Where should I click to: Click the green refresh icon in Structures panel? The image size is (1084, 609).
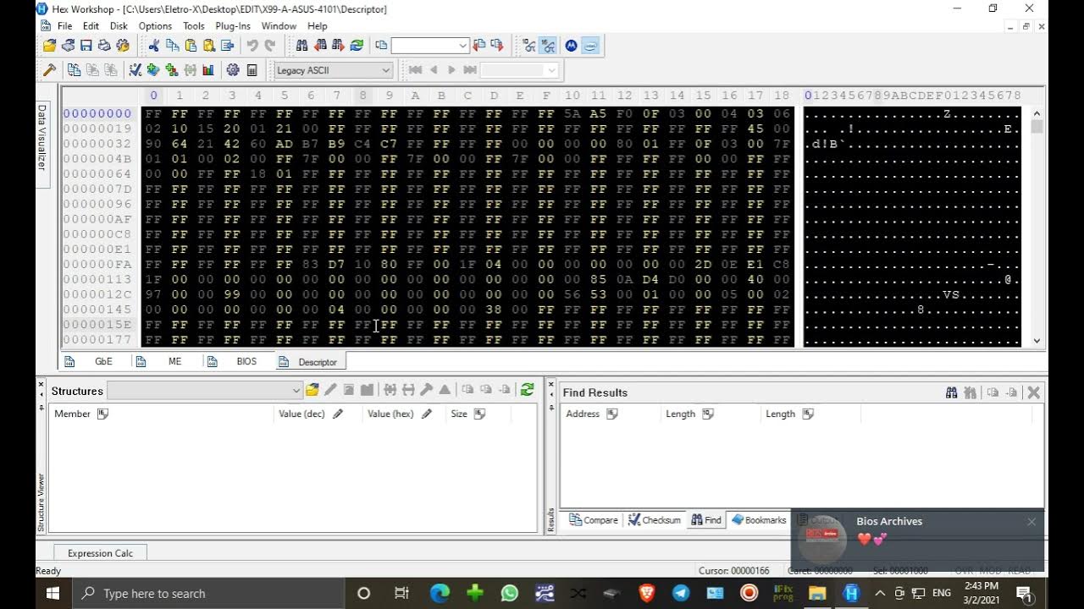[527, 390]
